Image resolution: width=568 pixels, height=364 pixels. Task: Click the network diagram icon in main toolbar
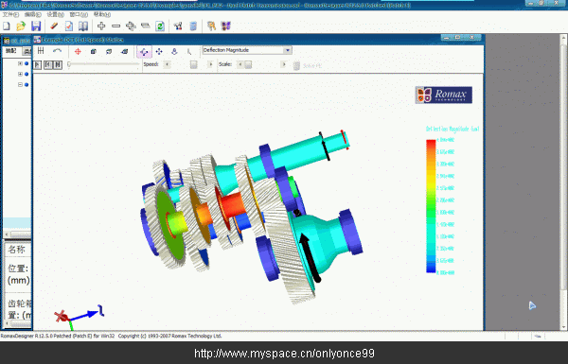(x=178, y=26)
